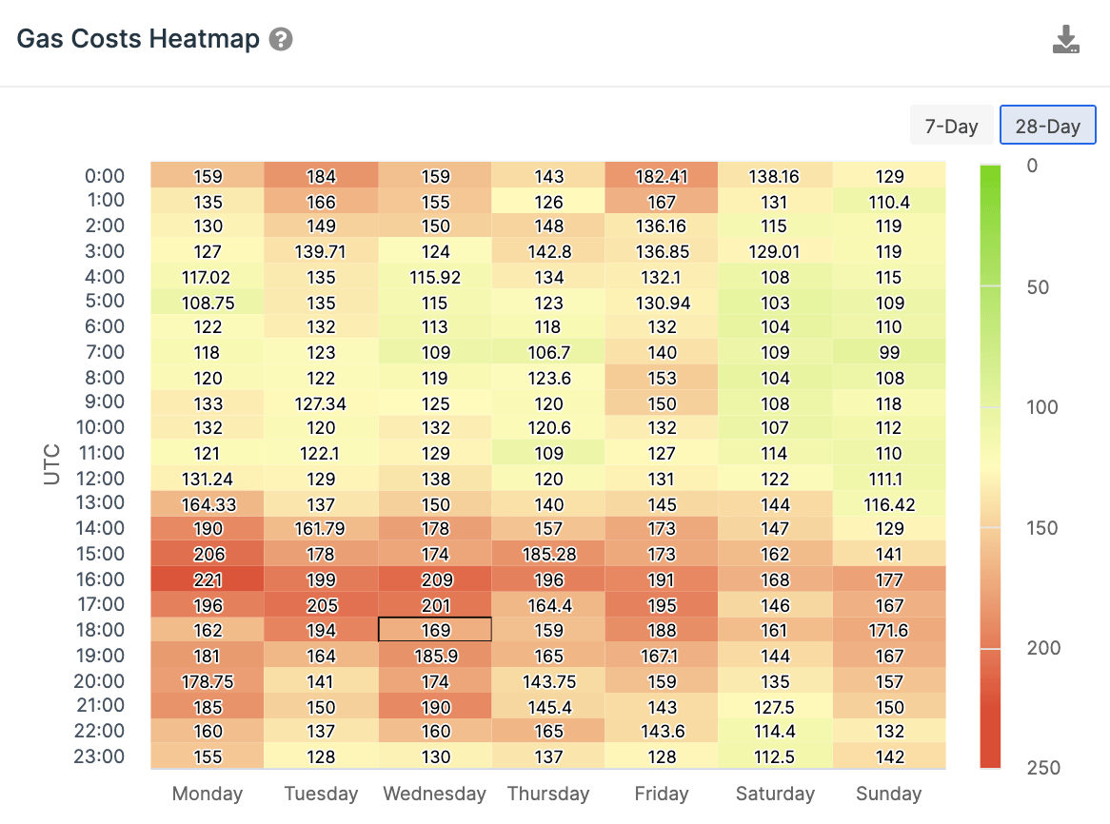Image resolution: width=1110 pixels, height=824 pixels.
Task: Click the Saturday axis label
Action: click(x=775, y=794)
